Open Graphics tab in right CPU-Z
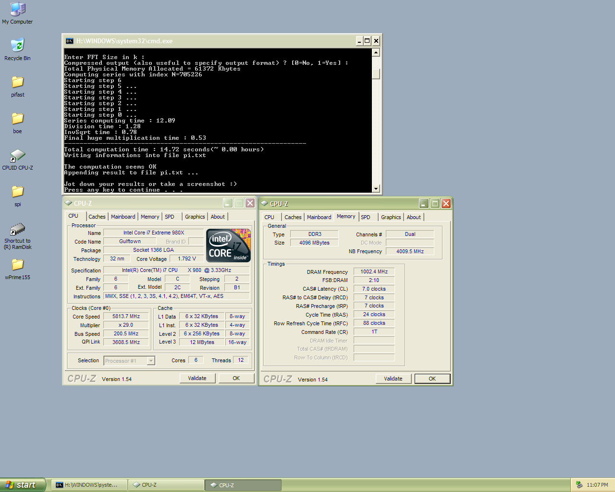 (391, 217)
